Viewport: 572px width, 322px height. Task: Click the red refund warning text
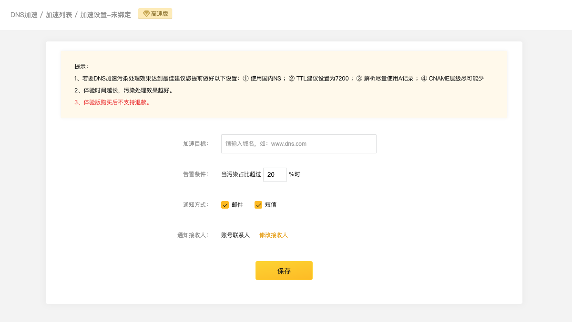(112, 102)
